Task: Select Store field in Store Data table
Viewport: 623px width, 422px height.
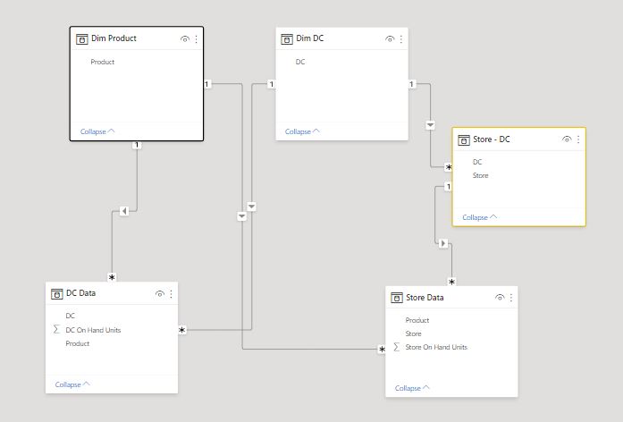Action: click(x=413, y=333)
